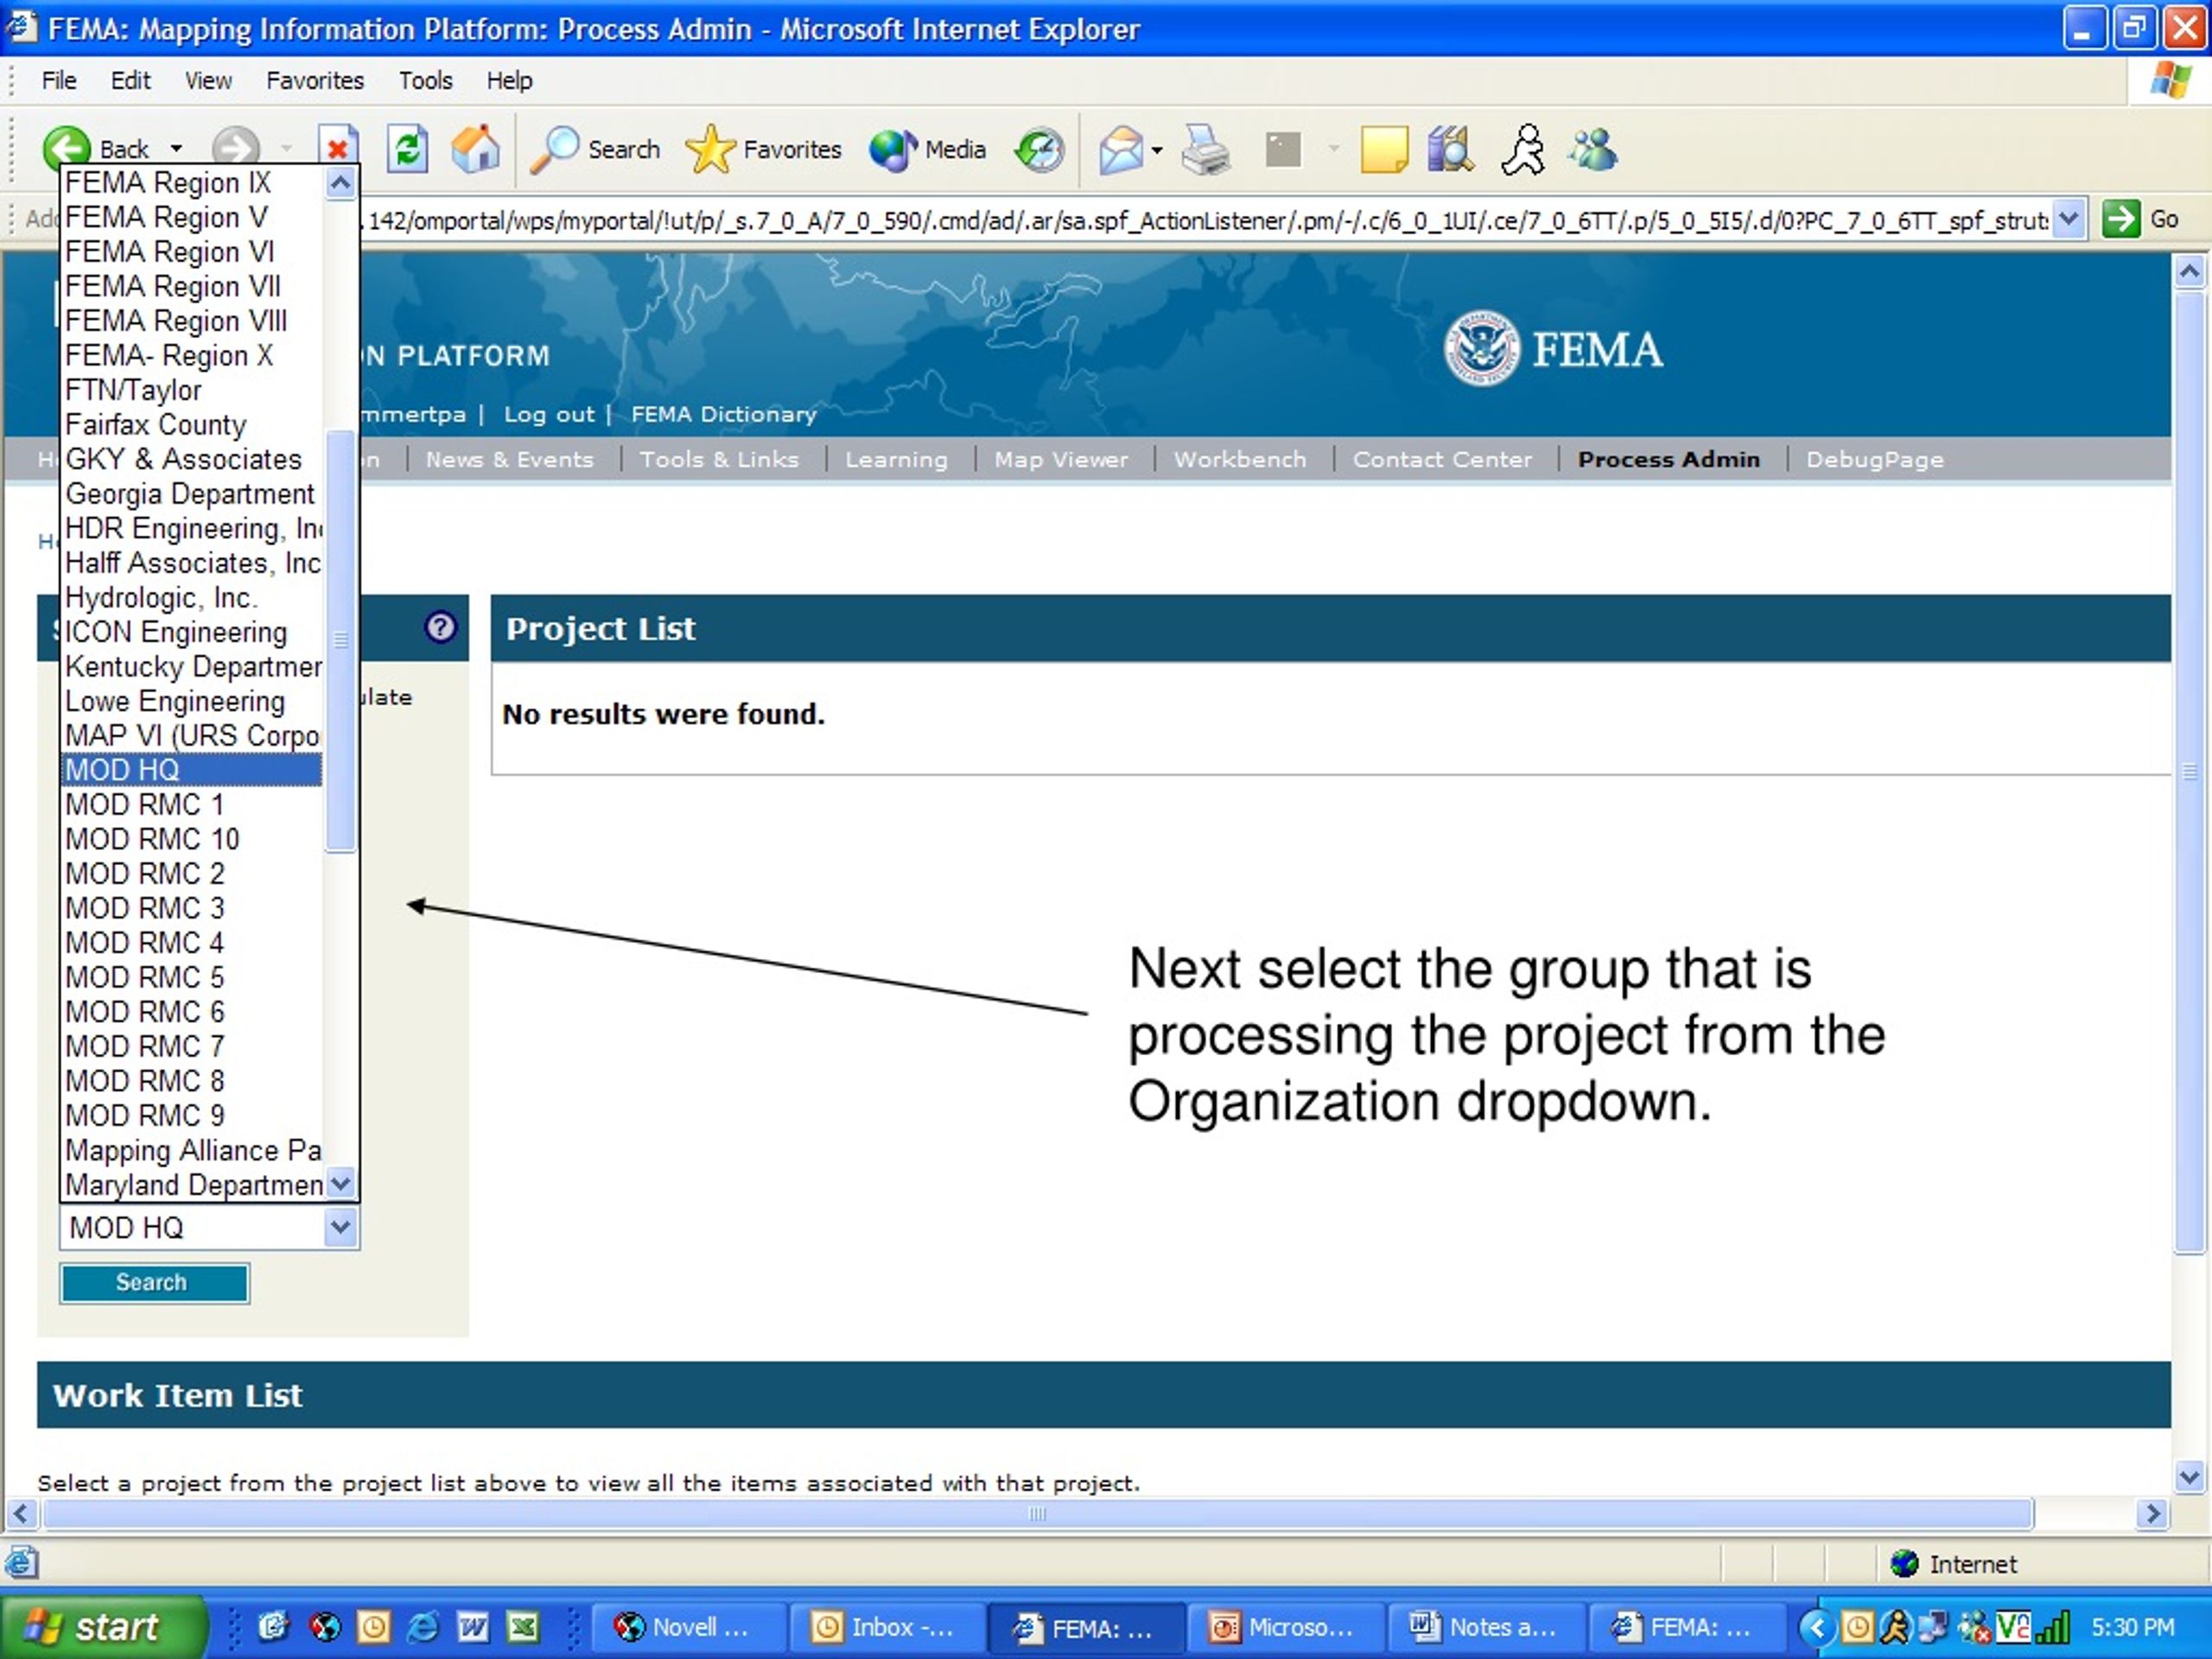Open the File menu
Screen dimensions: 2212x1659
tap(59, 80)
